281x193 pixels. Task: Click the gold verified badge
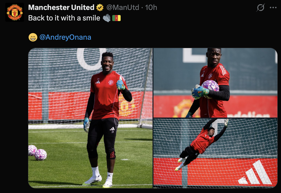tap(100, 8)
